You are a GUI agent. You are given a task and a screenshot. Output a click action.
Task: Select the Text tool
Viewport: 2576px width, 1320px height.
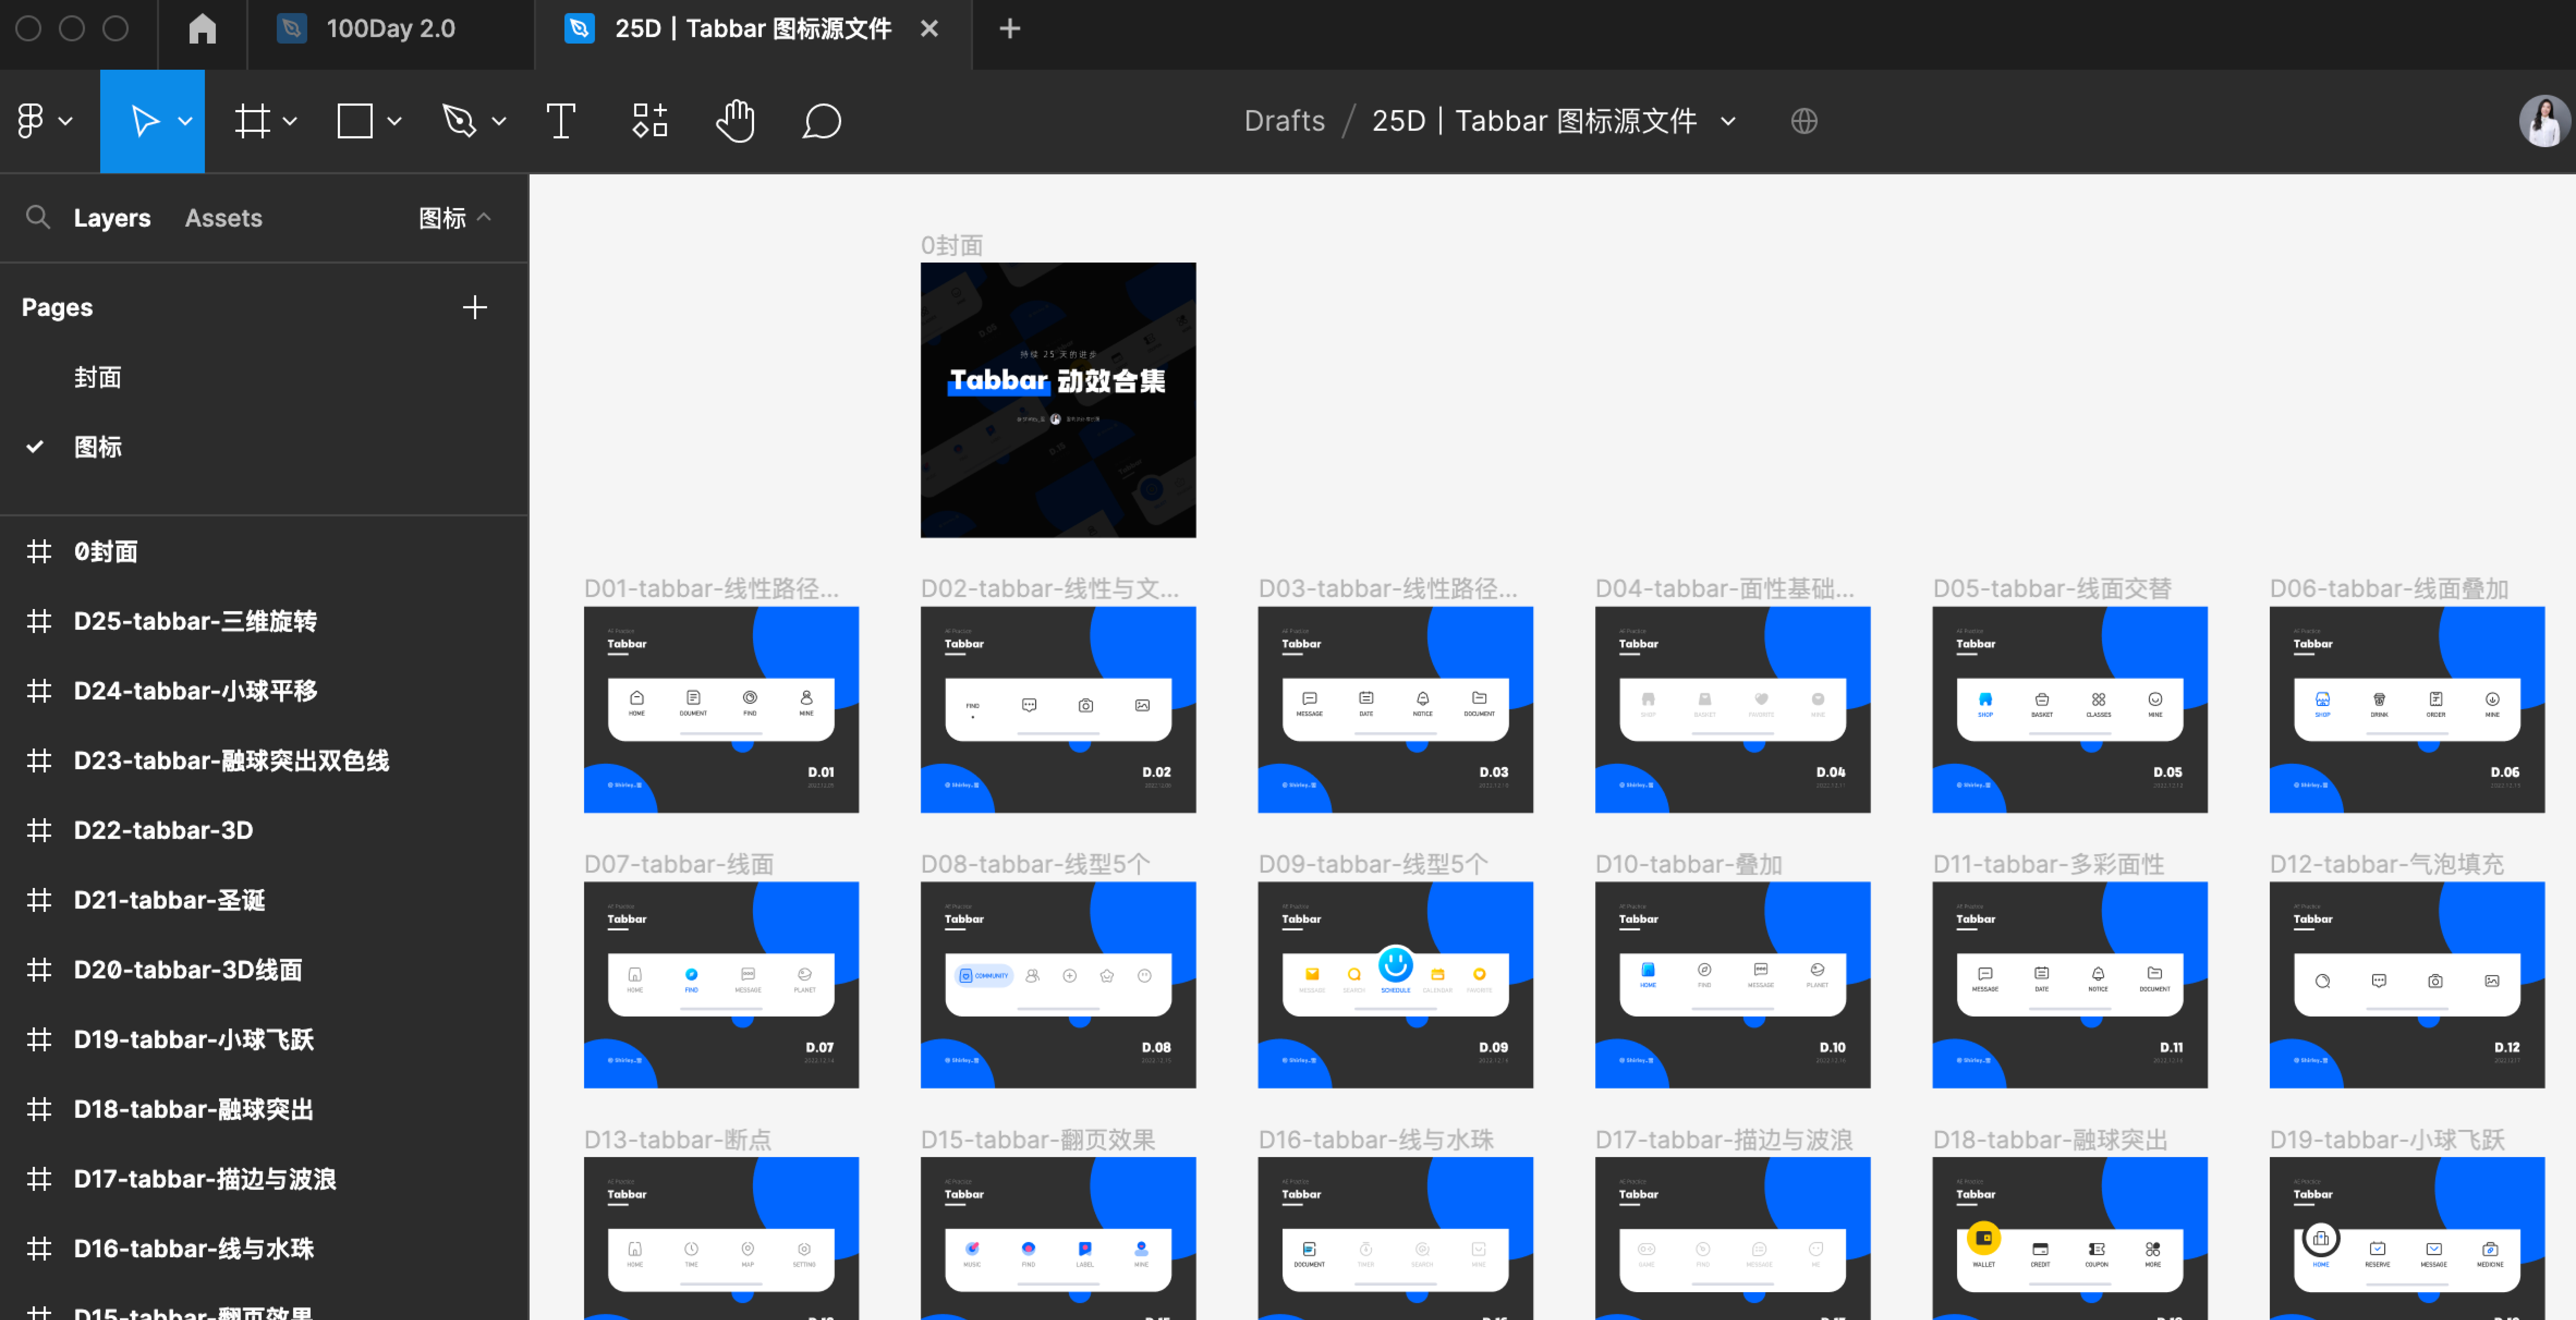[x=561, y=121]
